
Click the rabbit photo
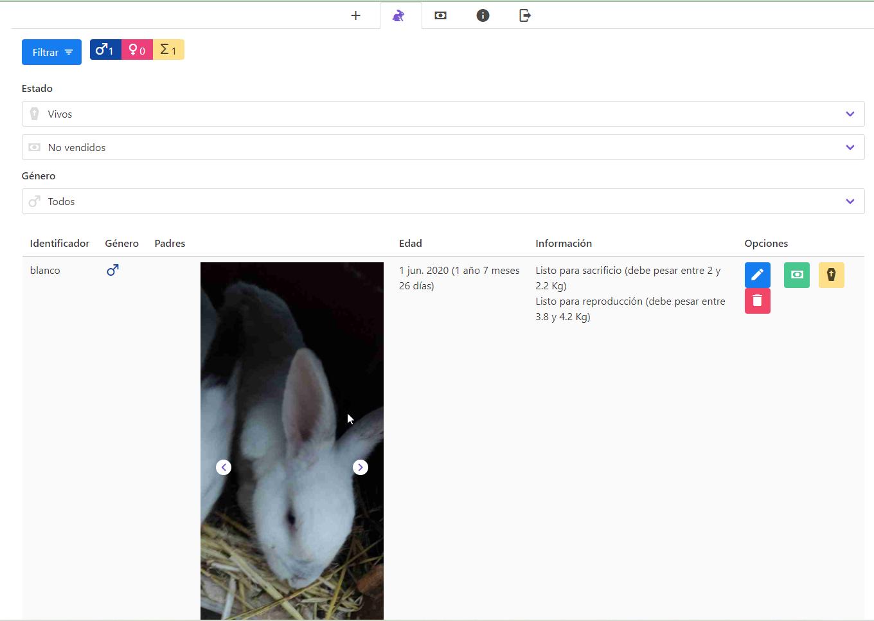(x=292, y=441)
